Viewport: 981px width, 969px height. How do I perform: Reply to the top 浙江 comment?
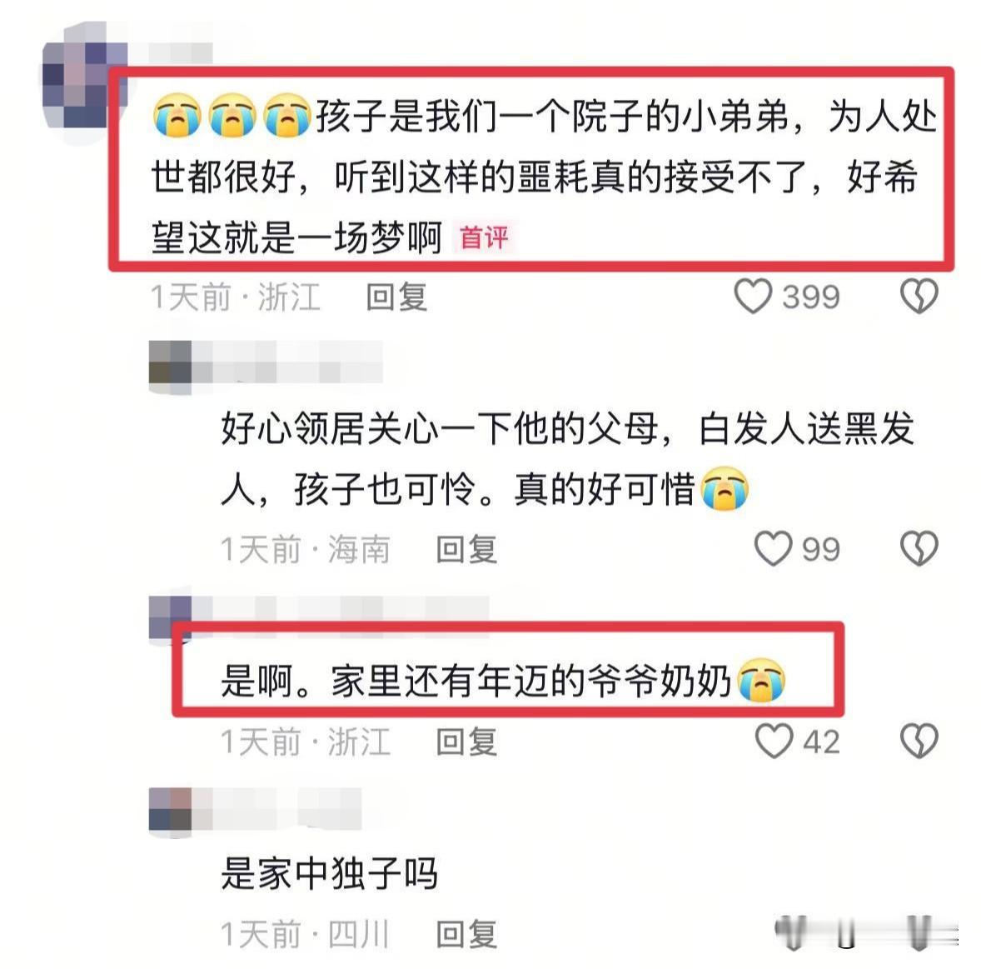pyautogui.click(x=396, y=297)
